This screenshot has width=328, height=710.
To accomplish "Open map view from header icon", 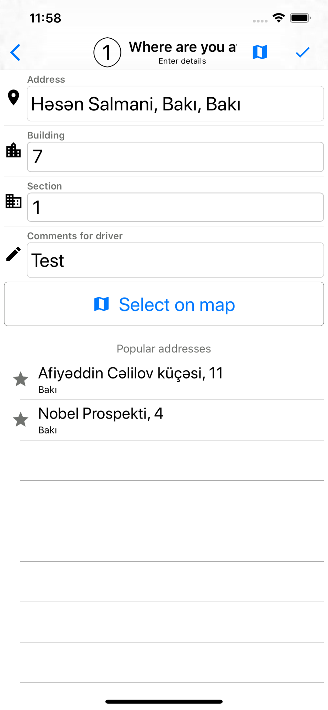I will tap(260, 52).
